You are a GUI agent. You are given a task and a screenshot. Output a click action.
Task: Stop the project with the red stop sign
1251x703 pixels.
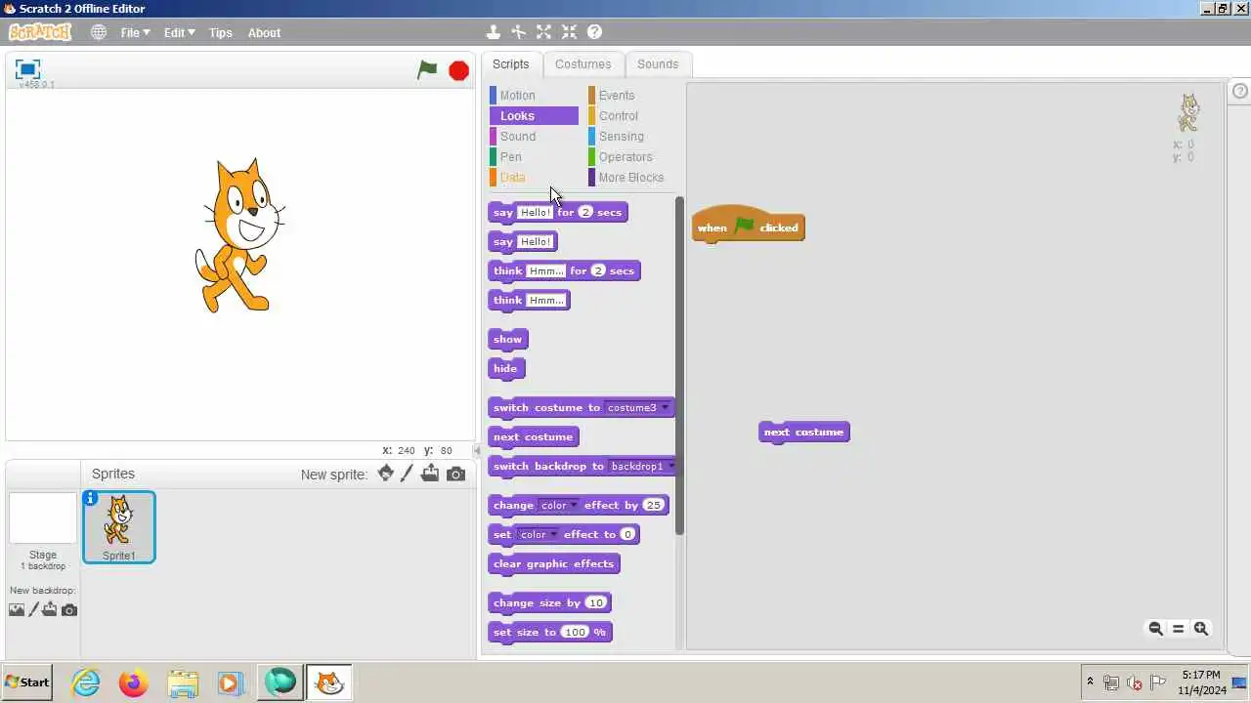[458, 70]
